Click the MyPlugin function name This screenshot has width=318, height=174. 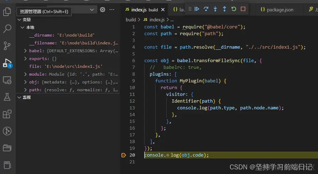click(x=191, y=81)
